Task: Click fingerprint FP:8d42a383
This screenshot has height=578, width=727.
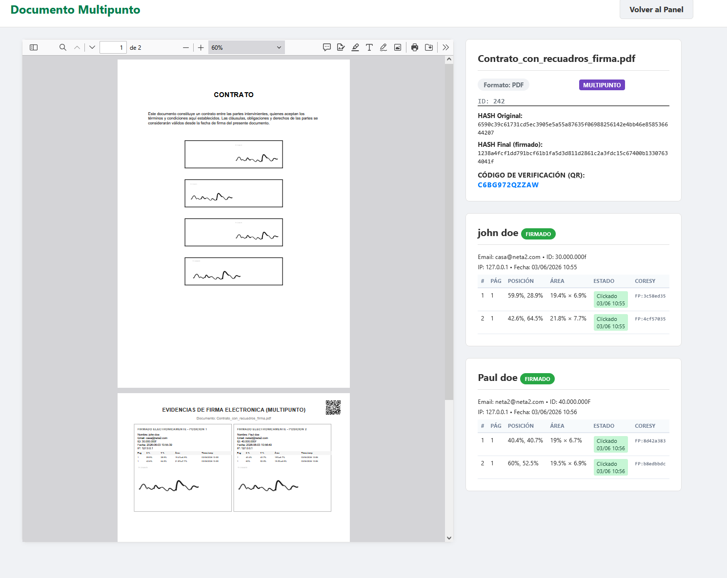Action: click(650, 441)
